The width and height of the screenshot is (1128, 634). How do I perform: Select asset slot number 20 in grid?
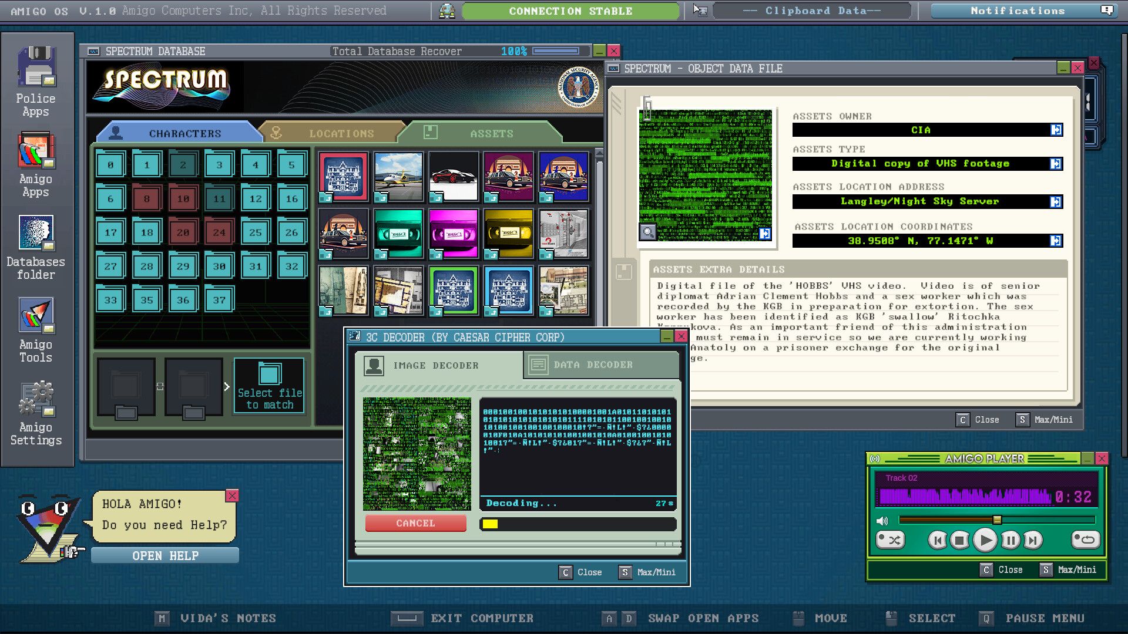(x=184, y=231)
